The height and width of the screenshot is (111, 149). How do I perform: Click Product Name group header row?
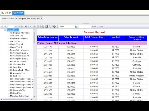(x=92, y=43)
